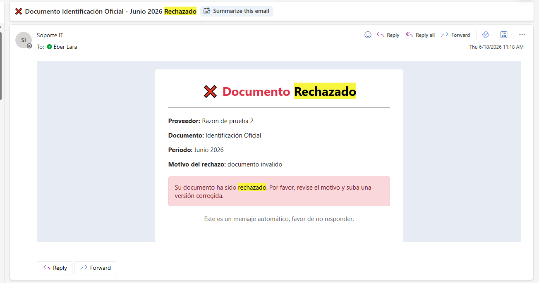Viewport: 539px width, 283px height.
Task: Click the Summarize this email button
Action: pos(237,11)
